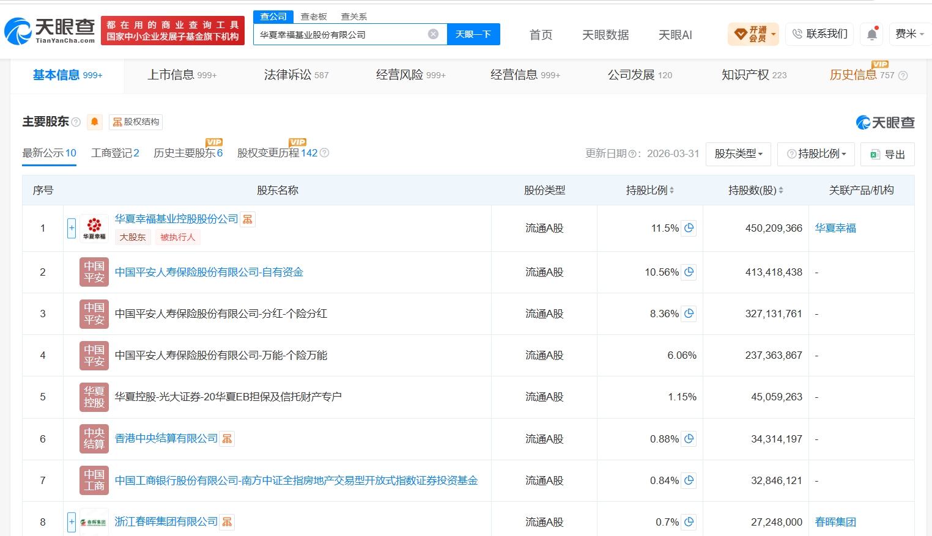Open shareholder link 浙江春晖集团有限公司
The image size is (932, 536).
pyautogui.click(x=166, y=521)
